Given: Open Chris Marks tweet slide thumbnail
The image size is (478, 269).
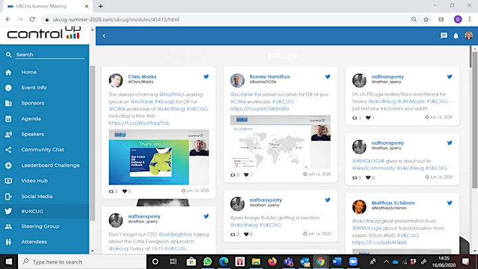Looking at the screenshot, I should point(159,157).
